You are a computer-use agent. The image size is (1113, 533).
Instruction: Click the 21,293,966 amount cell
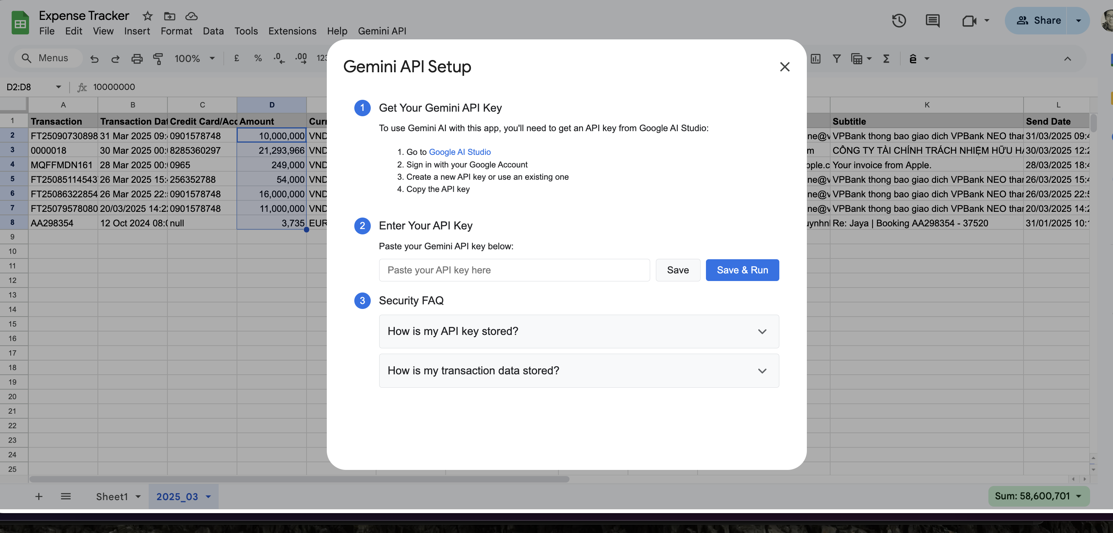[272, 150]
